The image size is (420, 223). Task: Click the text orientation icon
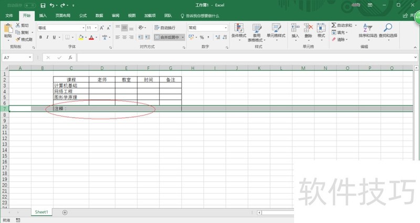click(141, 28)
